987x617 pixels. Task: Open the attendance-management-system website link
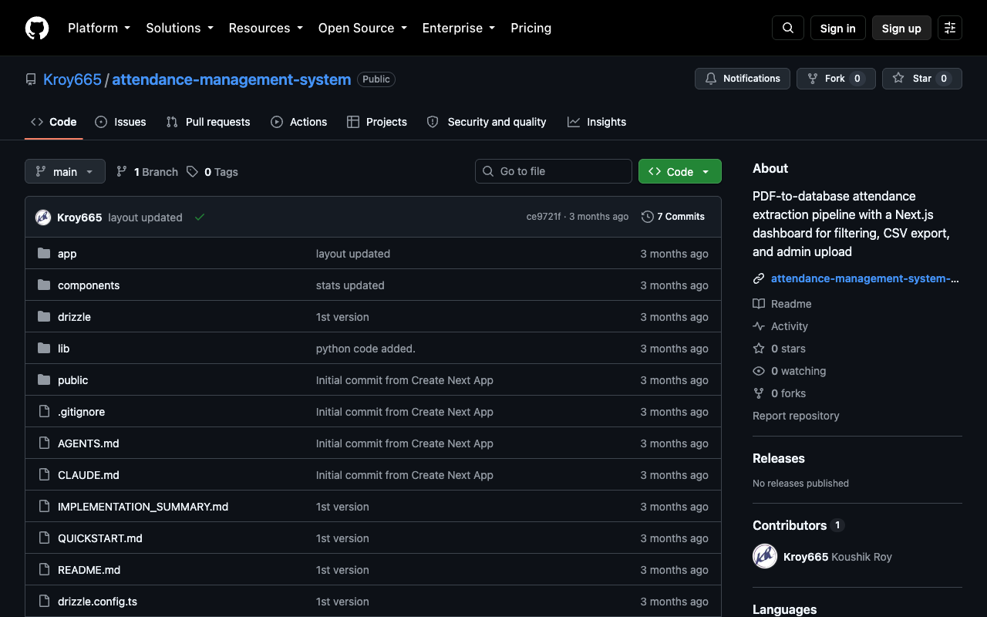[865, 278]
